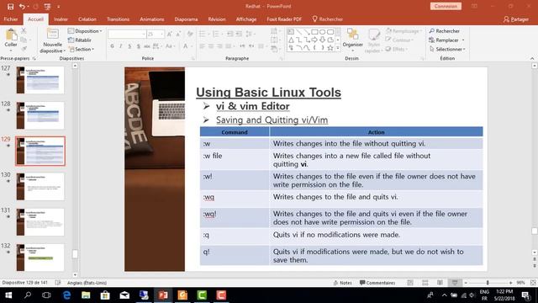Click the rectangle shape in shapes gallery
The height and width of the screenshot is (303, 538).
(x=314, y=32)
